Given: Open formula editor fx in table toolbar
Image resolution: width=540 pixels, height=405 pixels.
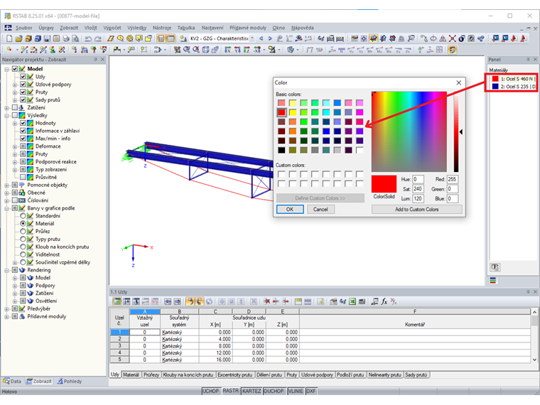Looking at the screenshot, I should coord(384,302).
